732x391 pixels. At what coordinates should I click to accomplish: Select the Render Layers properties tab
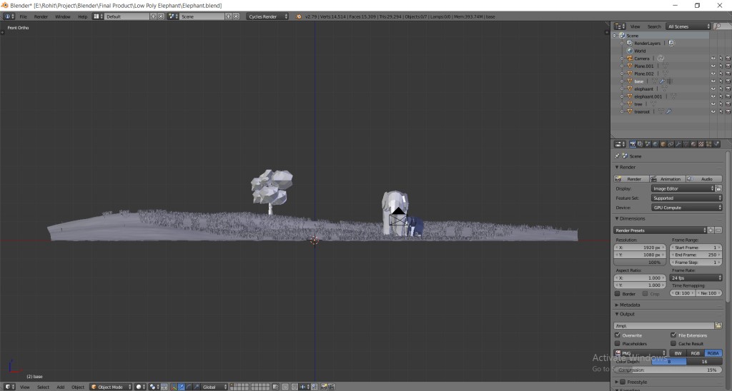pos(639,144)
